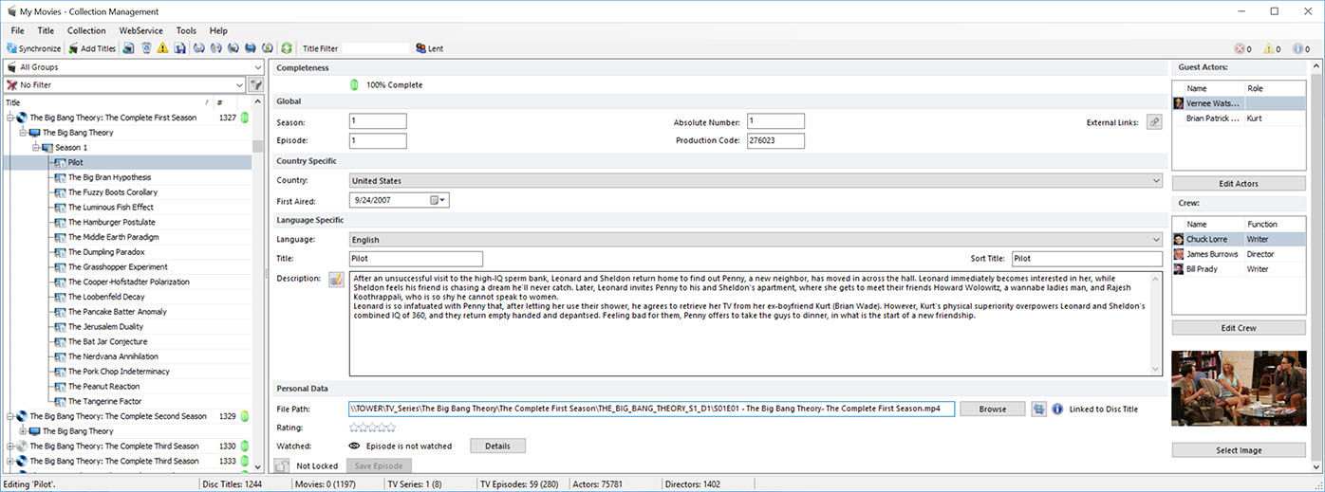Open the Title menu
This screenshot has width=1325, height=492.
46,31
